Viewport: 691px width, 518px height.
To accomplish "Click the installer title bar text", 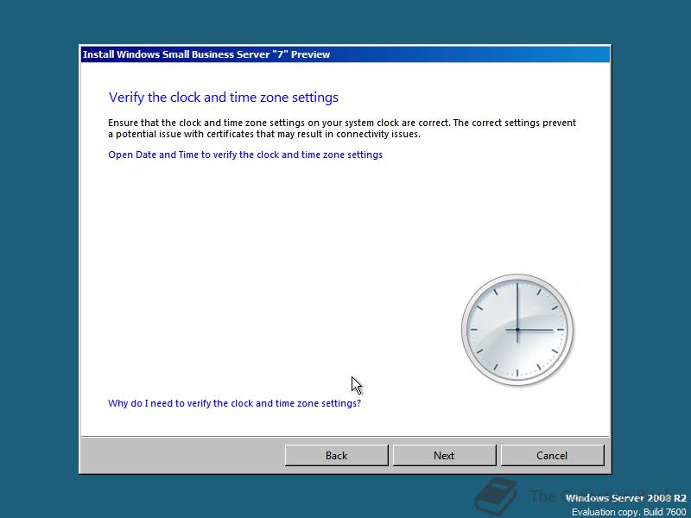I will [x=206, y=54].
